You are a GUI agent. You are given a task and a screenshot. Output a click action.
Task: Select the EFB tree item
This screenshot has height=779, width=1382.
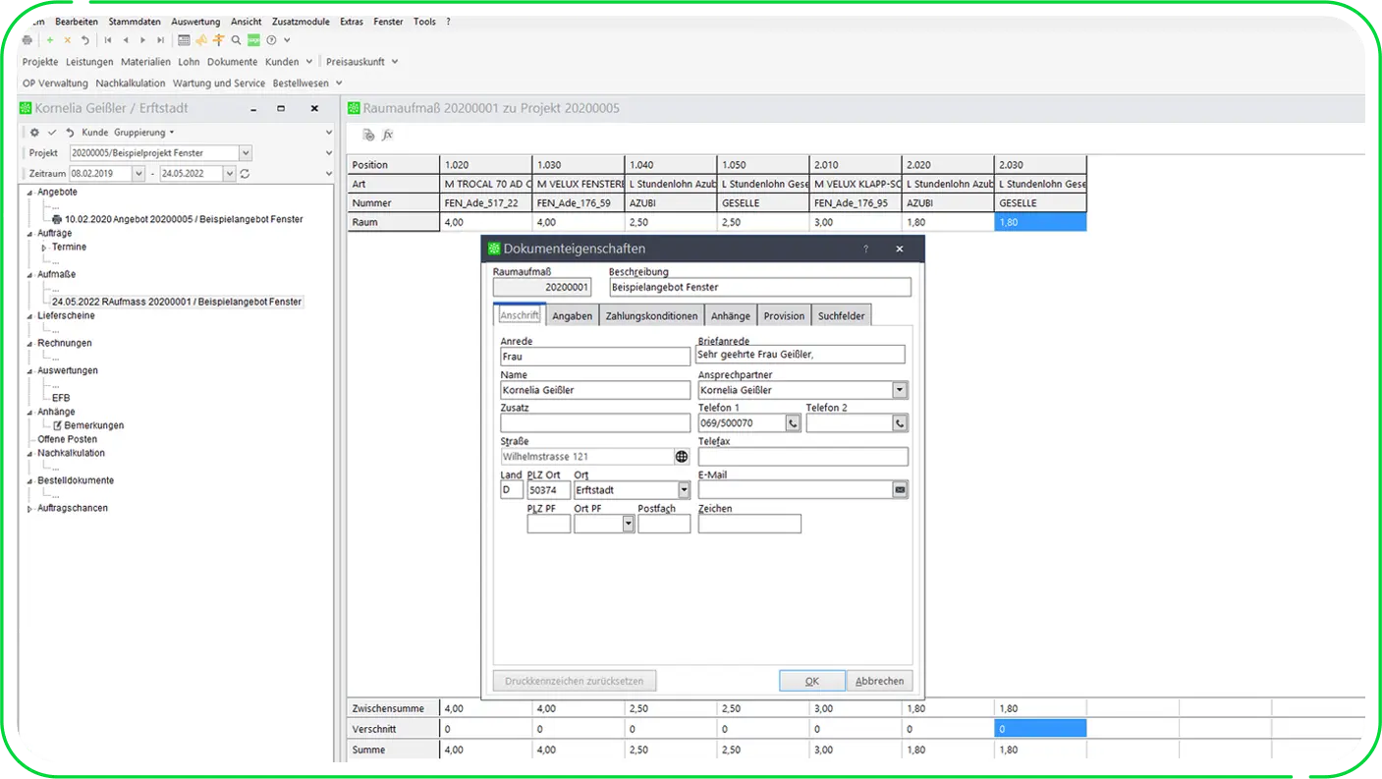(x=61, y=399)
